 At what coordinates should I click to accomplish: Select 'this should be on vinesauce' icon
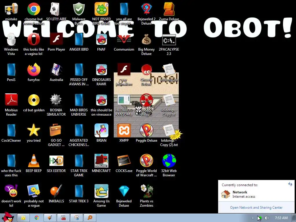pos(101,100)
